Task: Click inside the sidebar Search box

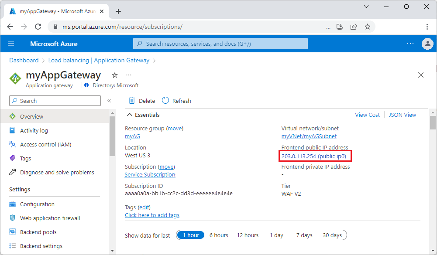Action: 55,101
